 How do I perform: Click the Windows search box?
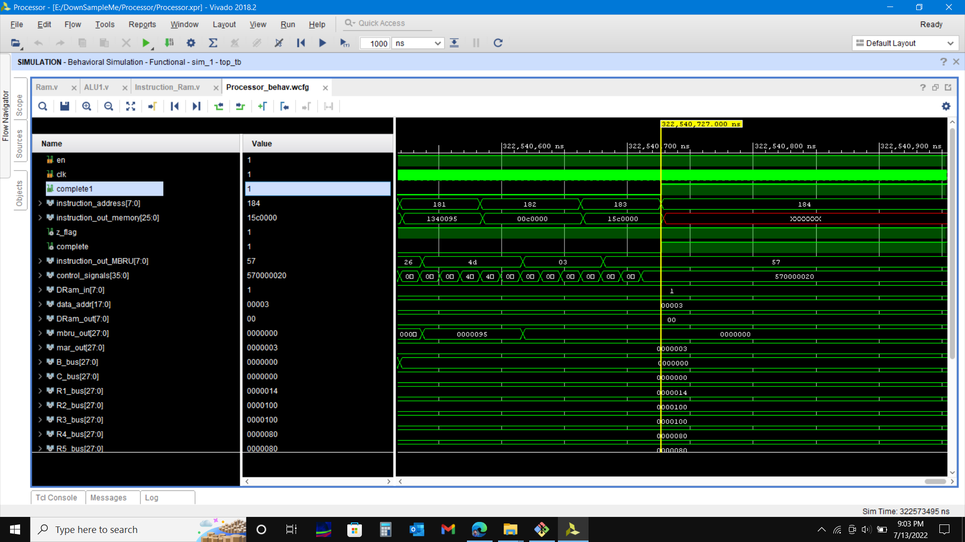(138, 529)
